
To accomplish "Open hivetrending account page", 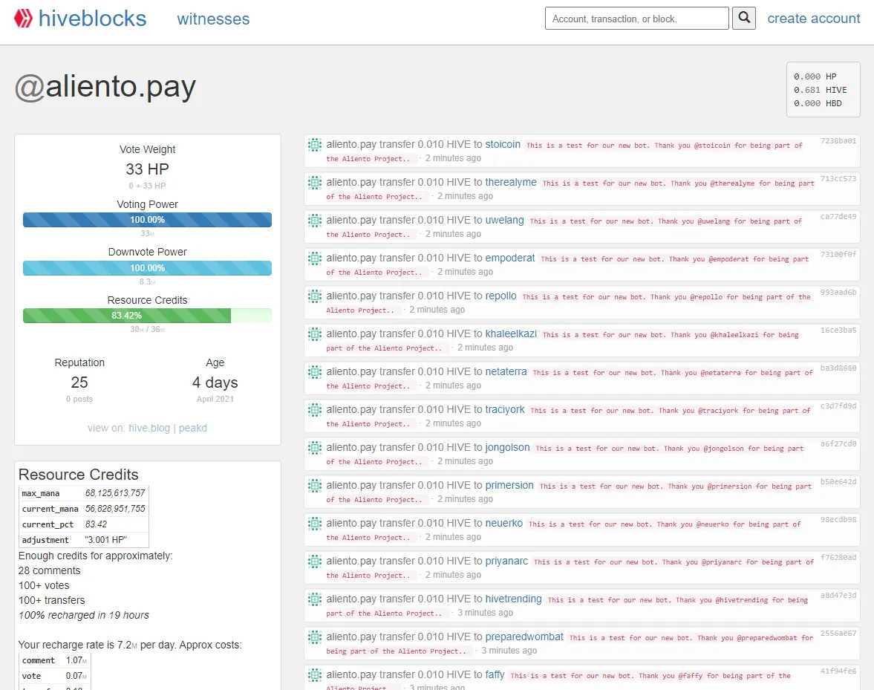I will (513, 599).
